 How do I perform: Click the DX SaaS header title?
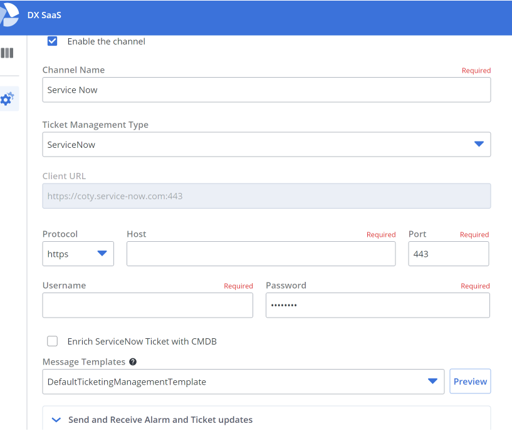click(x=44, y=15)
